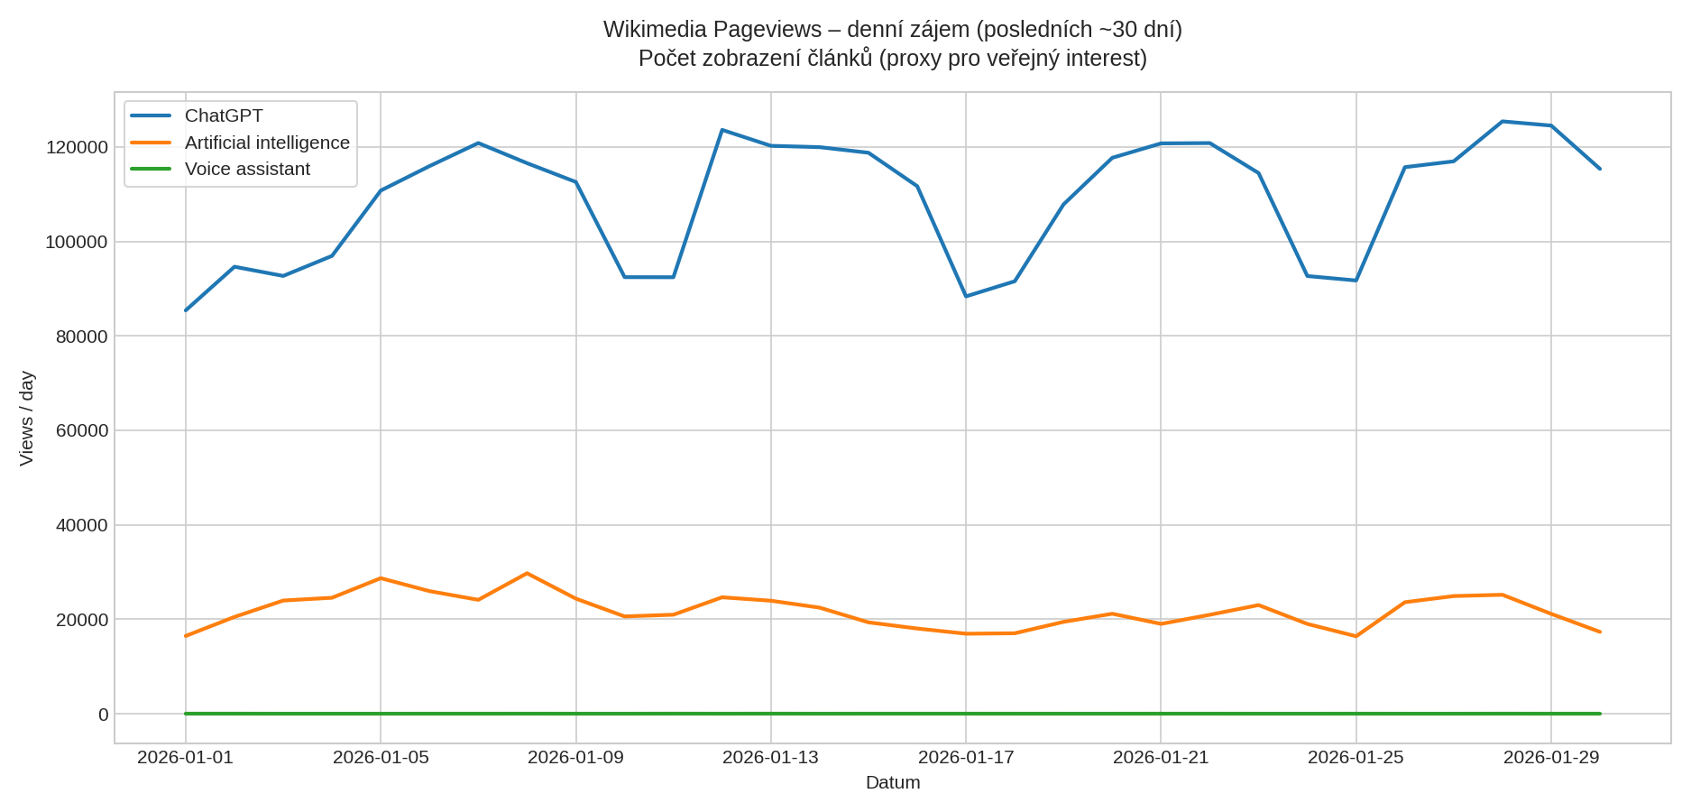The height and width of the screenshot is (812, 1691).
Task: Click the legend box to collapse it
Action: tap(239, 142)
